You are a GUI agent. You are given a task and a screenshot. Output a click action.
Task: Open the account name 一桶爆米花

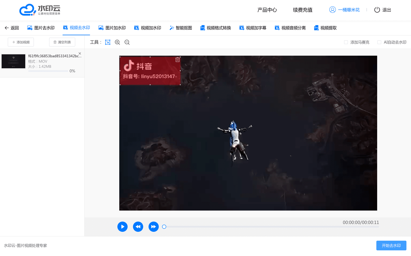[x=349, y=10]
